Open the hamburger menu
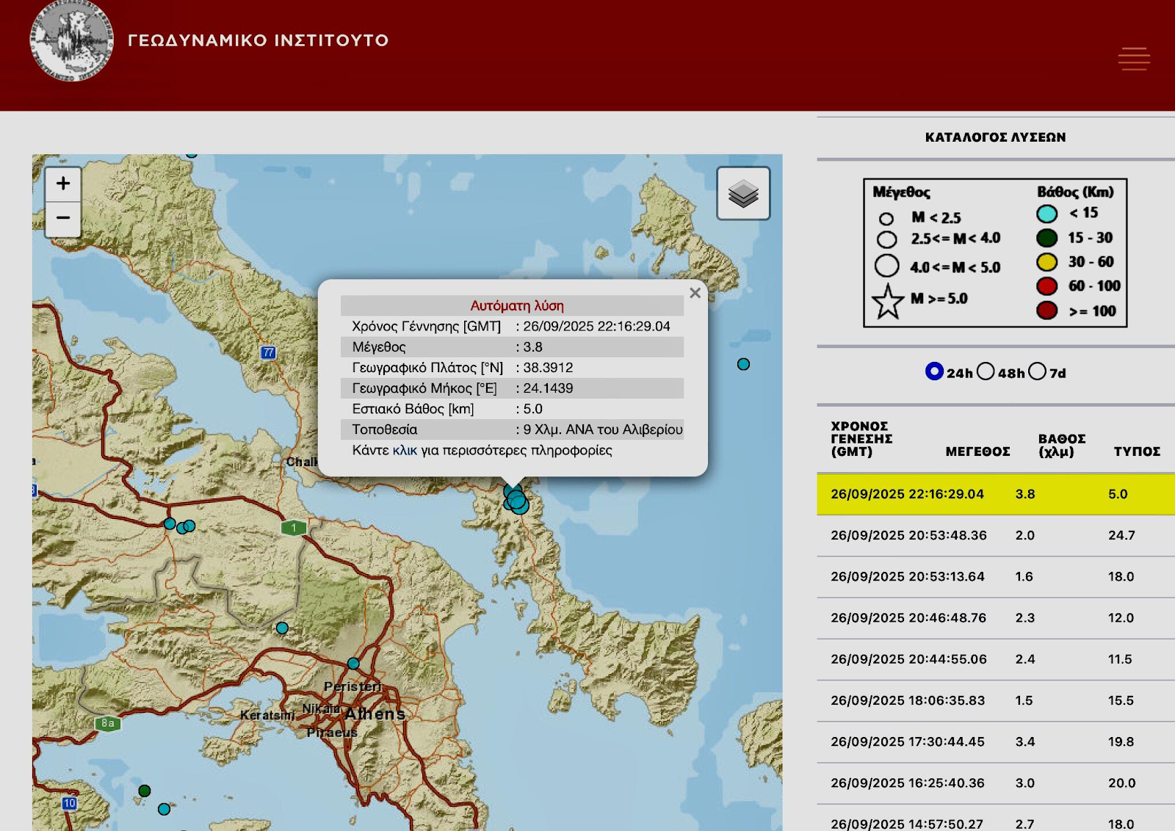This screenshot has height=831, width=1175. click(1133, 59)
